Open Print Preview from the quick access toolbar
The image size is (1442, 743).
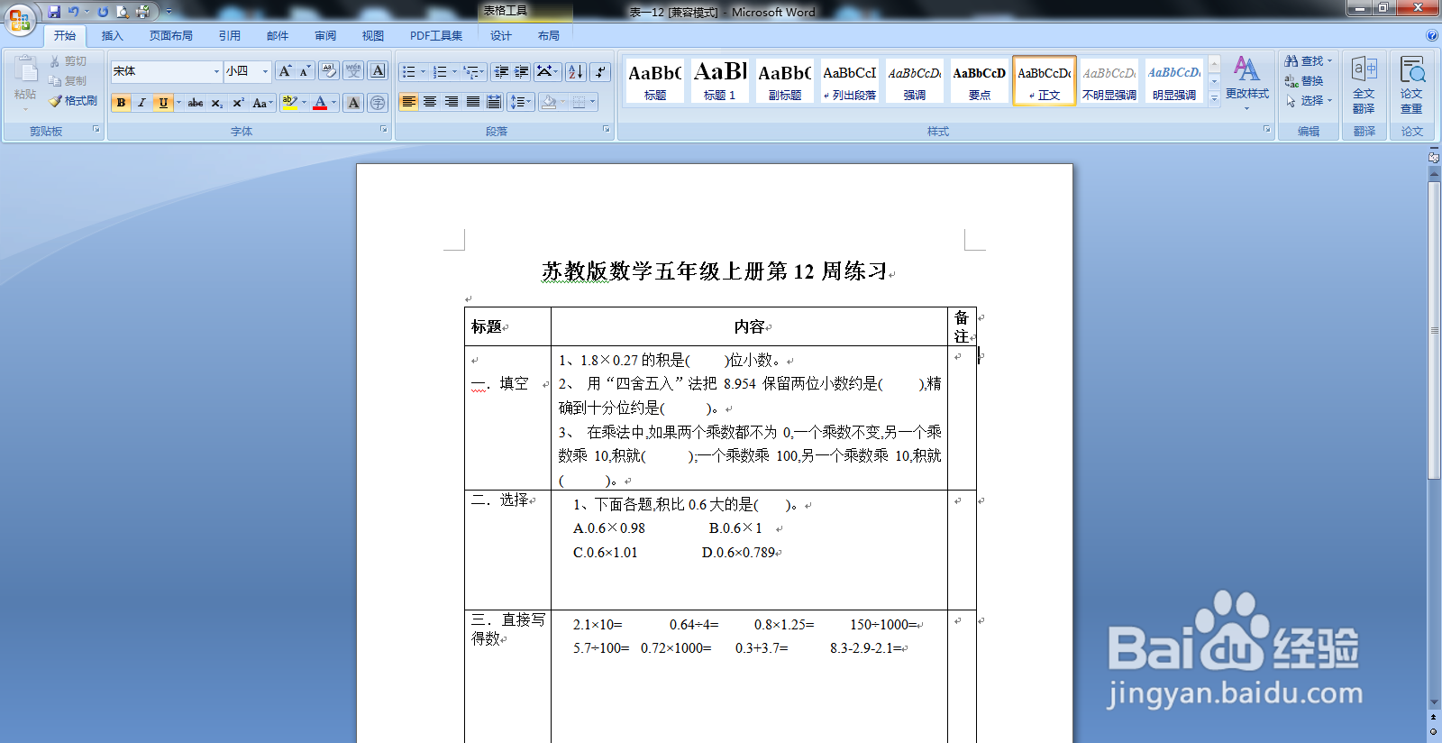coord(123,12)
